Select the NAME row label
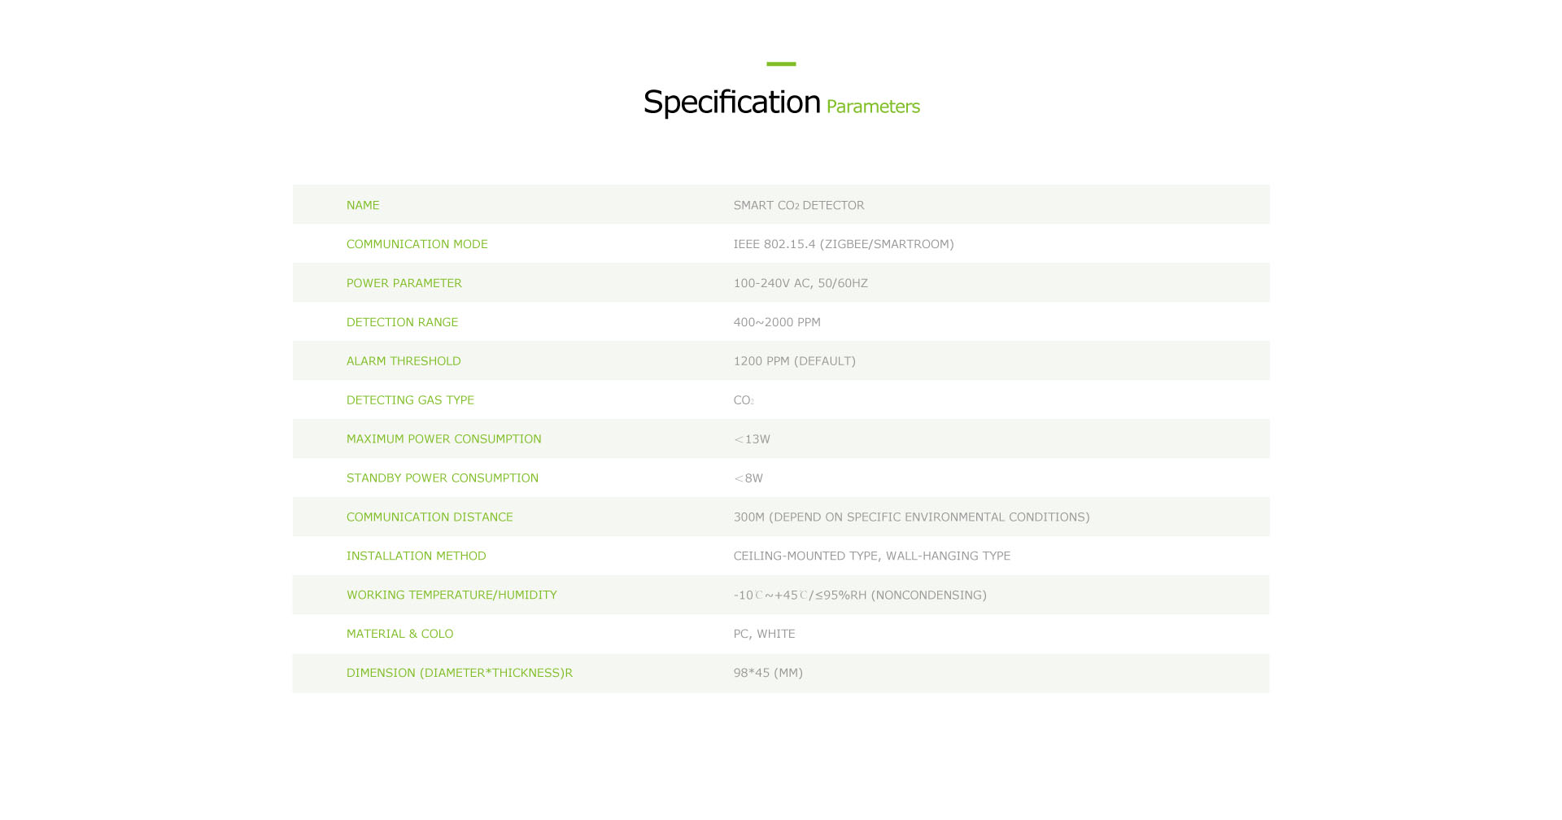The height and width of the screenshot is (820, 1562). point(363,205)
